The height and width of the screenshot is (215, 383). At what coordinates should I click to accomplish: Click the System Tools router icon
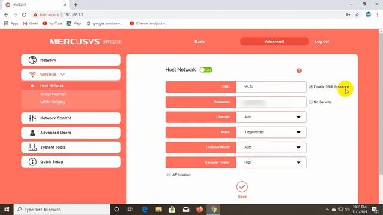point(32,148)
